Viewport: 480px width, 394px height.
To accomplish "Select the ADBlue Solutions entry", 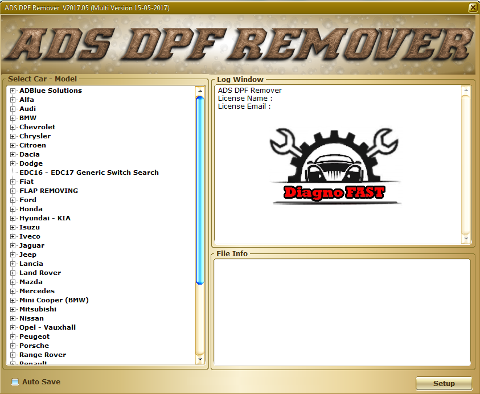I will click(51, 91).
